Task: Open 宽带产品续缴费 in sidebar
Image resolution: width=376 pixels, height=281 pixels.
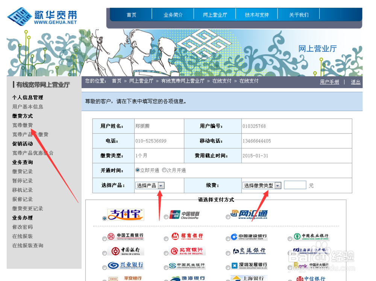Action: [30, 135]
